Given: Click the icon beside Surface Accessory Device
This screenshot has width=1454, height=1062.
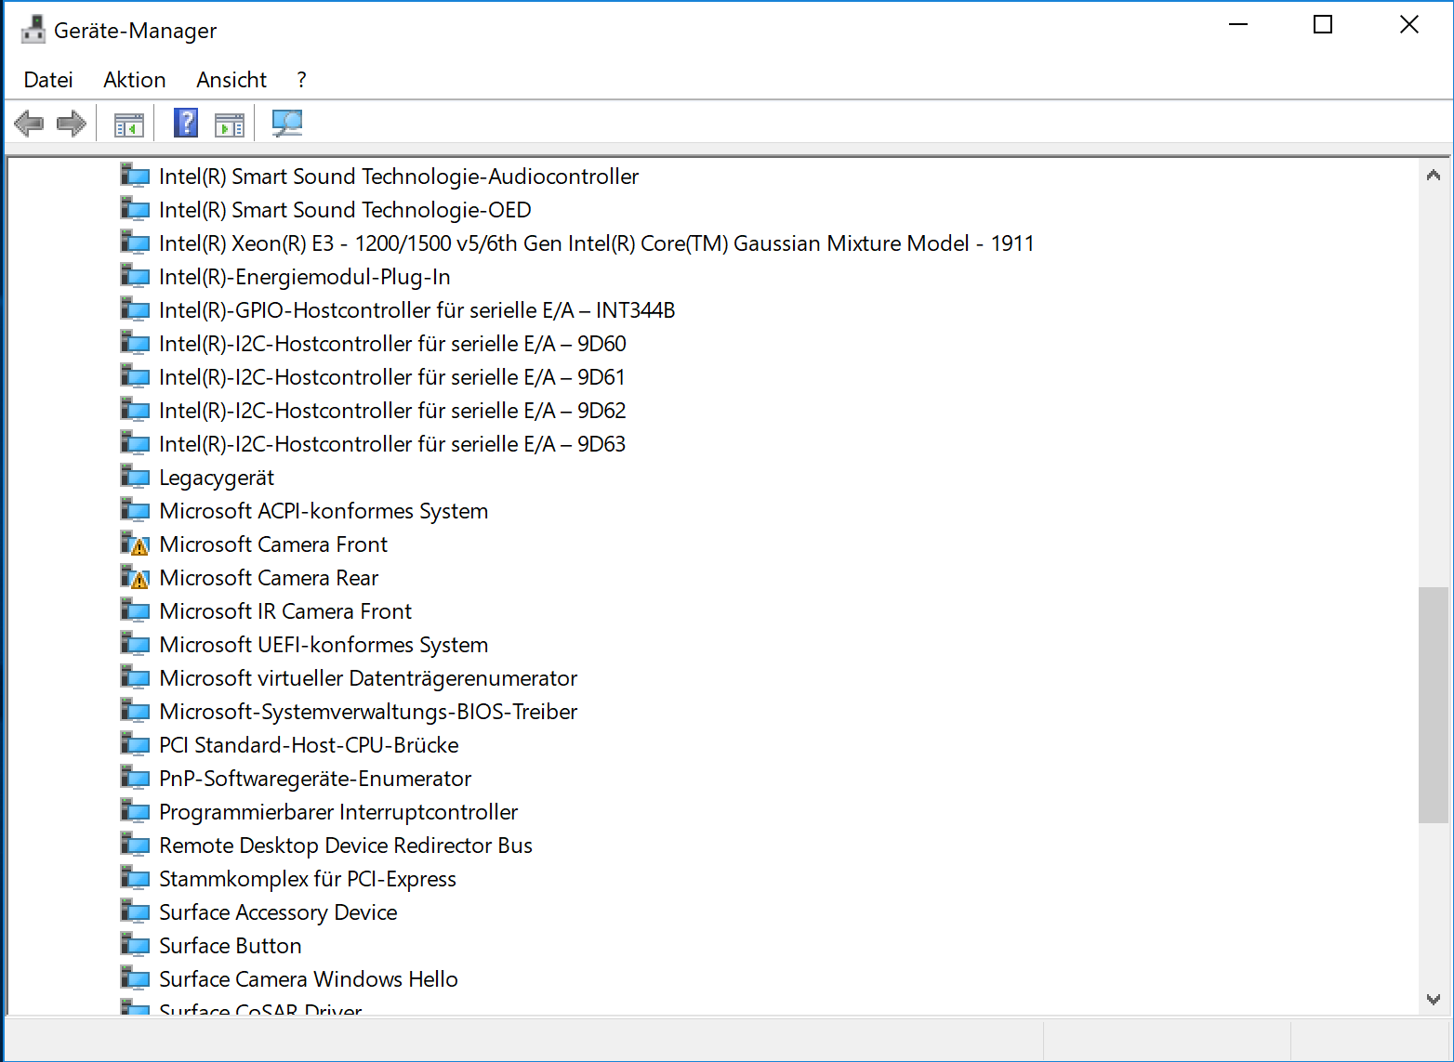Looking at the screenshot, I should pyautogui.click(x=135, y=911).
